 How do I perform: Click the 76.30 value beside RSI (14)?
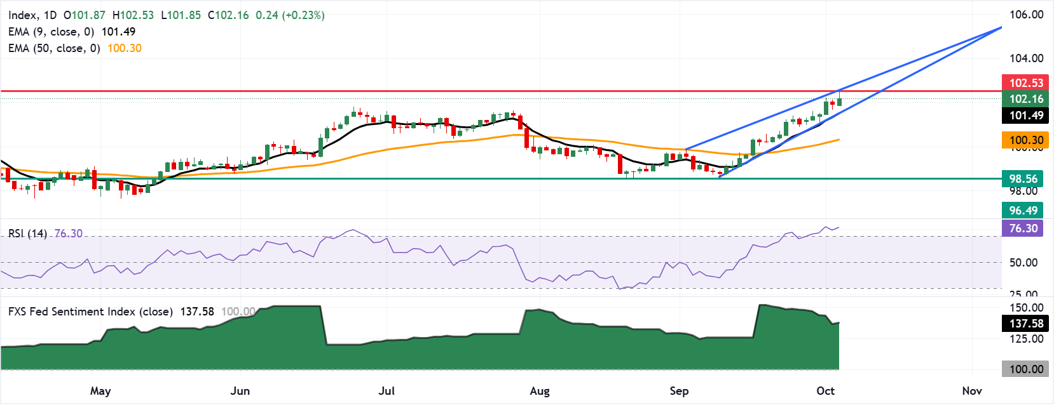tap(69, 233)
